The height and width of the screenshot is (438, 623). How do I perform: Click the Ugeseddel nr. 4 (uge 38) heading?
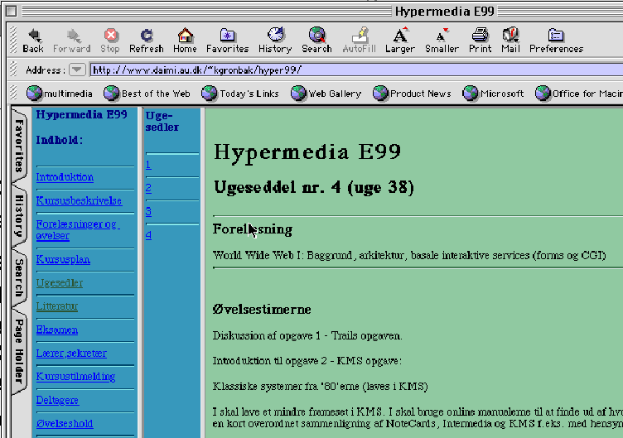click(314, 187)
